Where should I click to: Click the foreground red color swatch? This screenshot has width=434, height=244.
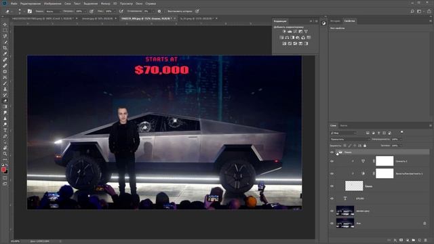[x=3, y=169]
